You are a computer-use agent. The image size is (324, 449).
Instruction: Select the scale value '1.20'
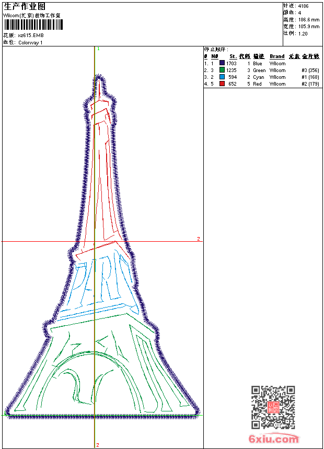(303, 33)
